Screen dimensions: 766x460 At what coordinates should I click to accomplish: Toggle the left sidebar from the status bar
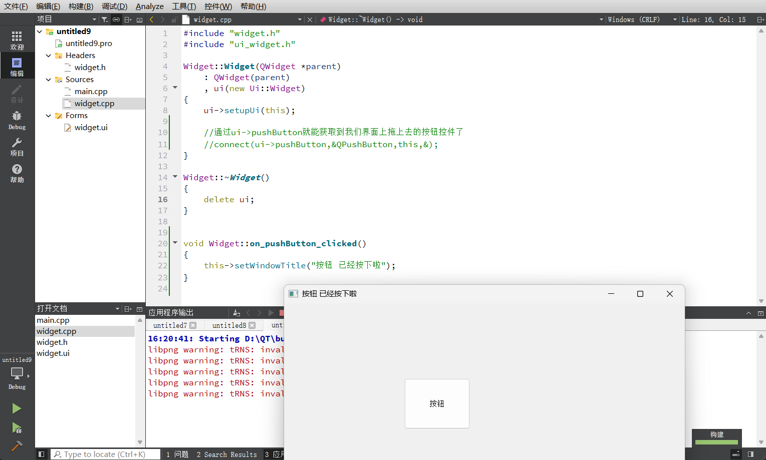42,454
